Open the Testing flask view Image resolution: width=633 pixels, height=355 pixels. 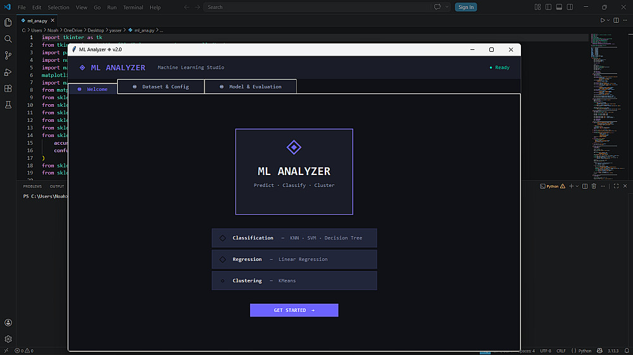click(x=8, y=105)
